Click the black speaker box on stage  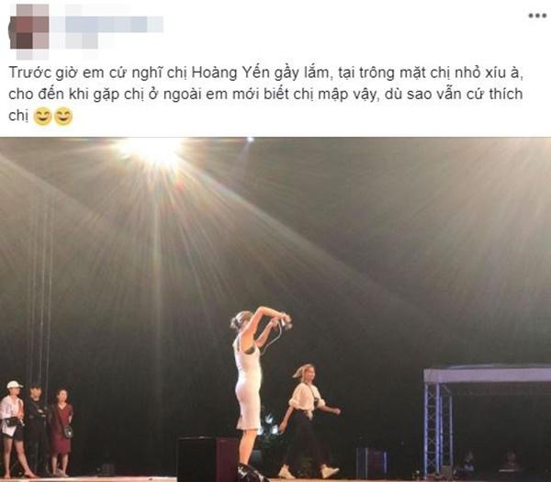pos(208,458)
